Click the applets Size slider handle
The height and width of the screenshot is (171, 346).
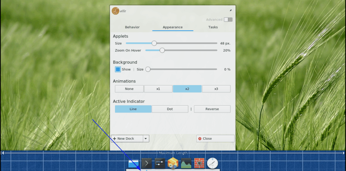(x=154, y=43)
